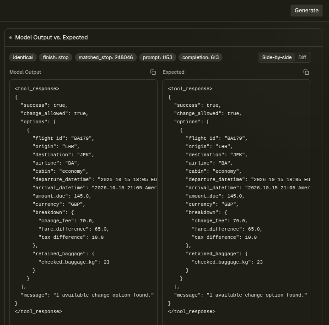The image size is (329, 325).
Task: Click the finish: stop badge
Action: 56,57
